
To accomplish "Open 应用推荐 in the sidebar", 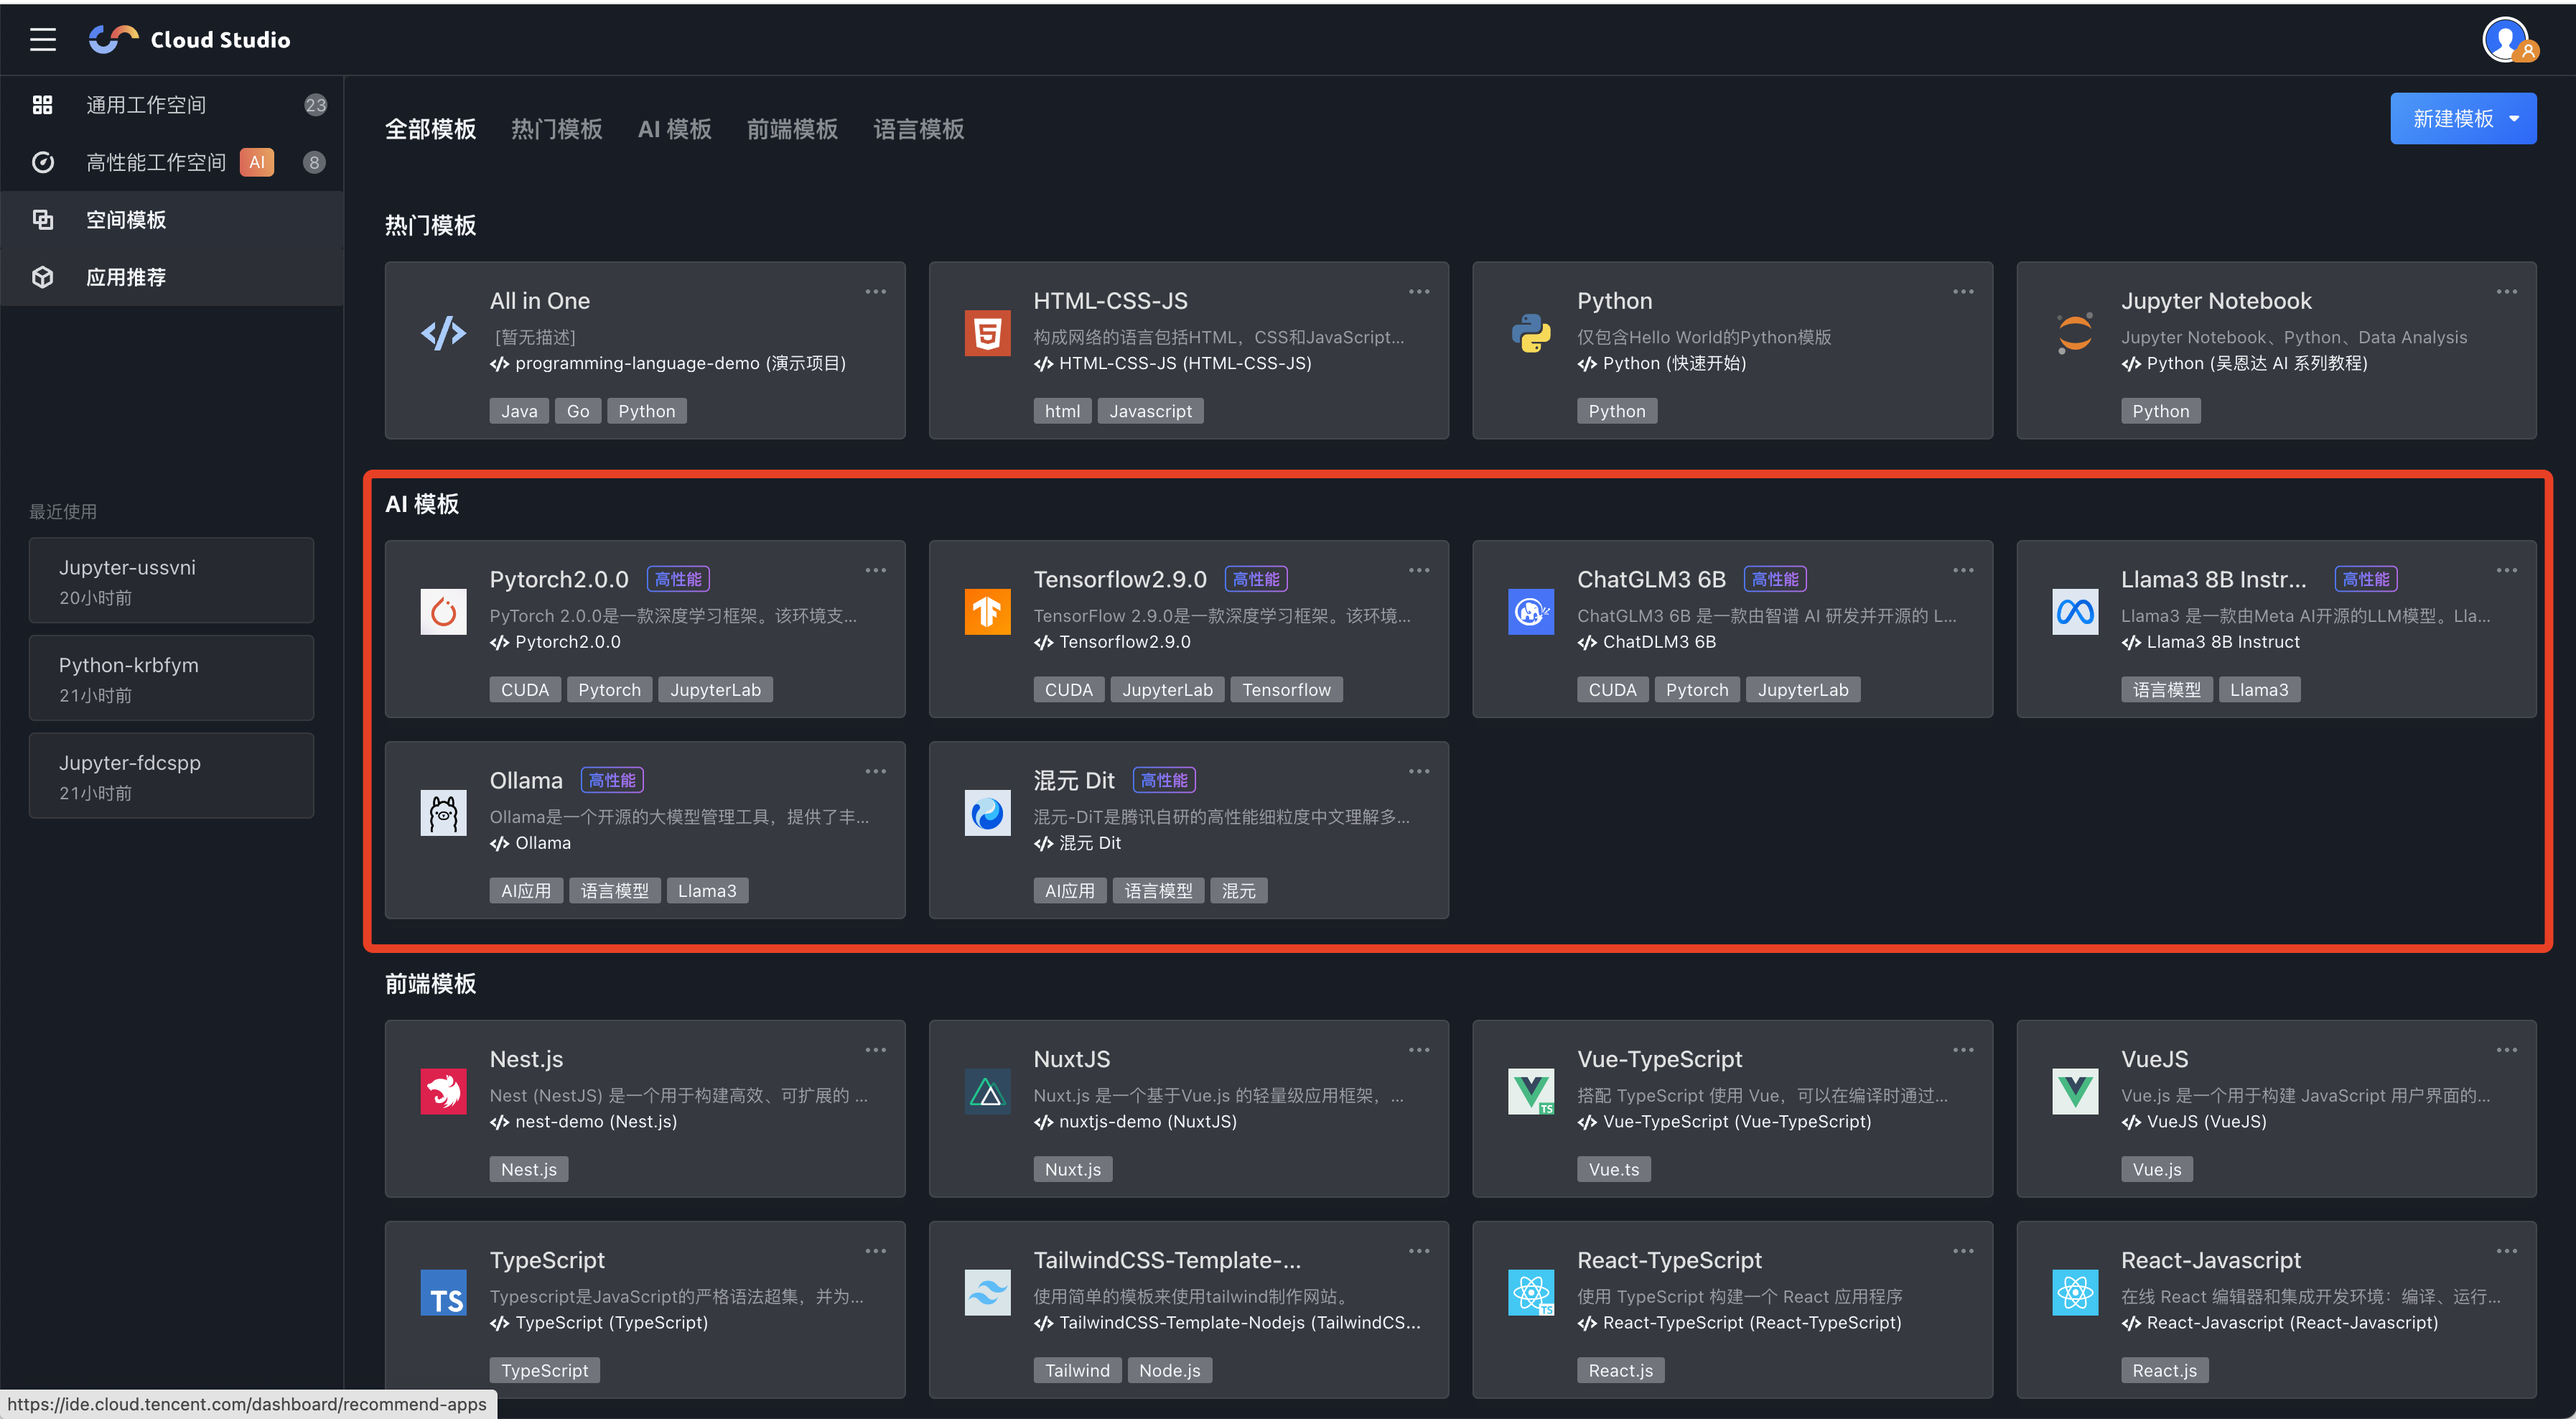I will 126,278.
